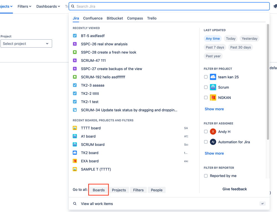Tick the team kan 25 project checkbox

[x=206, y=77]
